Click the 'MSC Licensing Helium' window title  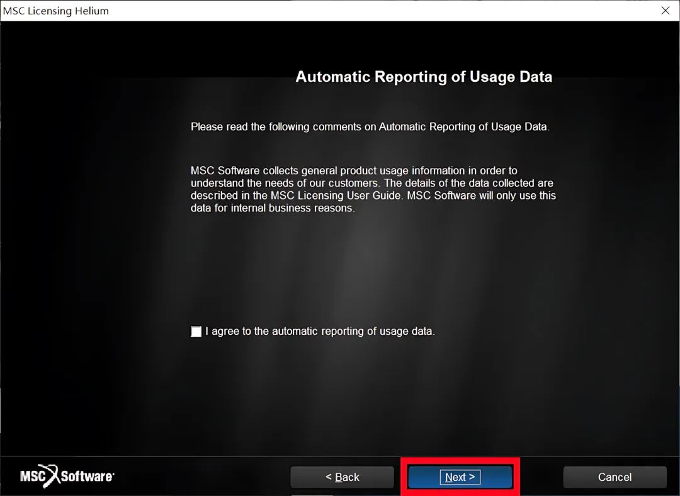(x=56, y=11)
